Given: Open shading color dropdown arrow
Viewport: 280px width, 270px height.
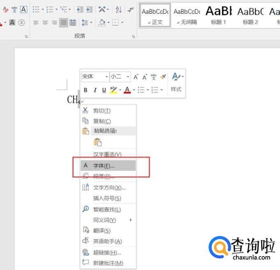Looking at the screenshot, I should click(x=108, y=23).
